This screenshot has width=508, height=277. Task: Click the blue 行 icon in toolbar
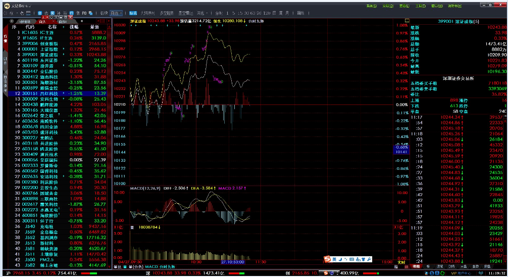point(71,13)
